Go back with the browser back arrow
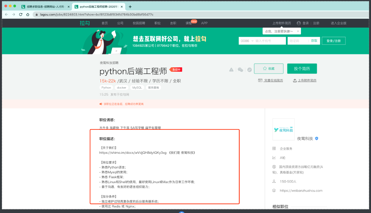This screenshot has width=371, height=213. 6,14
